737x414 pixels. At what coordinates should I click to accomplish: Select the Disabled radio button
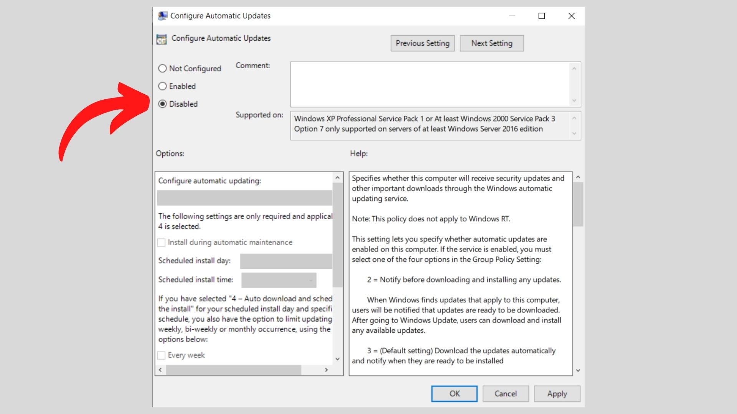[162, 104]
